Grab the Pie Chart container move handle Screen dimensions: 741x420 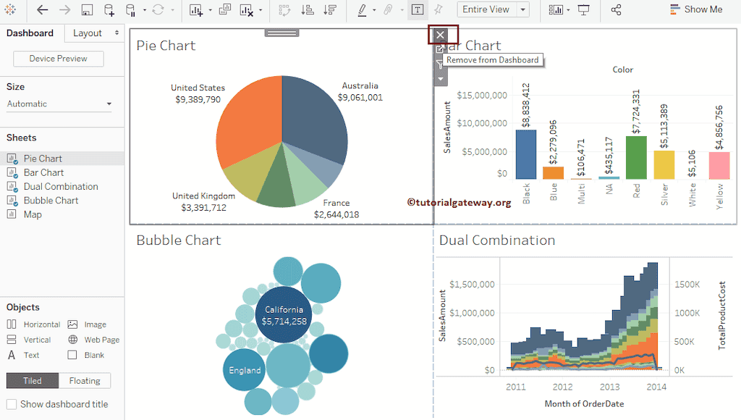click(x=281, y=33)
